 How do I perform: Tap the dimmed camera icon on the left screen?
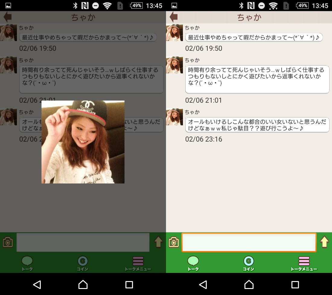(8, 242)
